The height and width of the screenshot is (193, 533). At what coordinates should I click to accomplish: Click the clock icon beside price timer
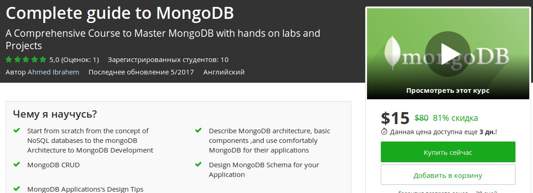point(385,132)
